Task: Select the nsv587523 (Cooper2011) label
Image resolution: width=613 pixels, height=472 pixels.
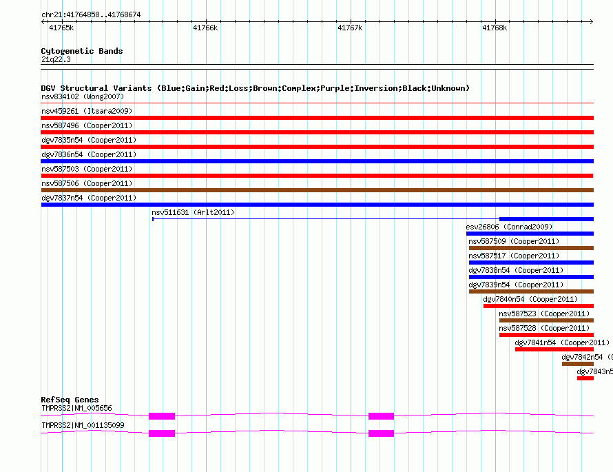Action: coord(544,314)
